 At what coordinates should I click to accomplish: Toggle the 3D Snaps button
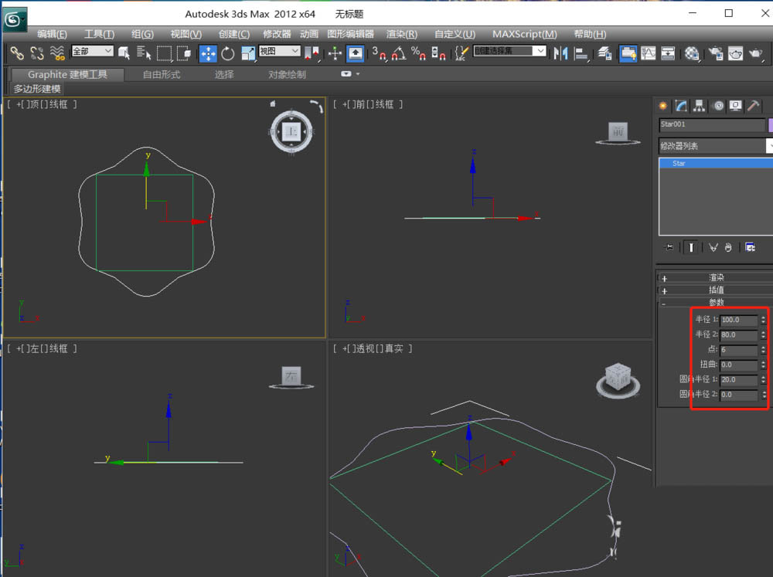coord(379,53)
